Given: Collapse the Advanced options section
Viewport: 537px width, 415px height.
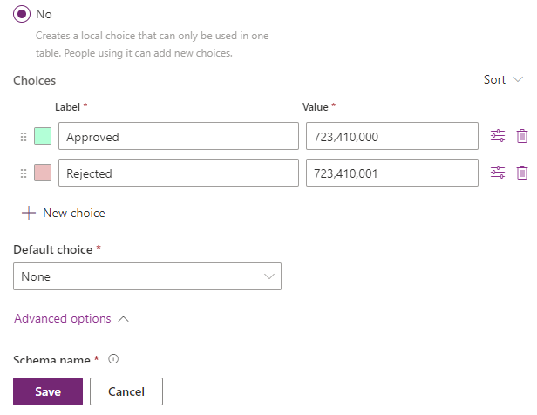Looking at the screenshot, I should click(71, 319).
